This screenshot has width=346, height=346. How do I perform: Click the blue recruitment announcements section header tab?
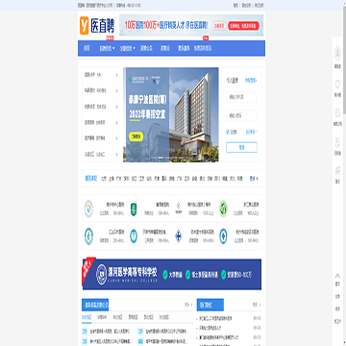[95, 305]
